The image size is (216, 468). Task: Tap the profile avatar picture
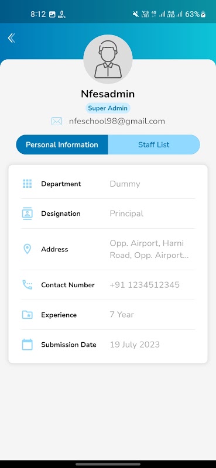coord(108,59)
